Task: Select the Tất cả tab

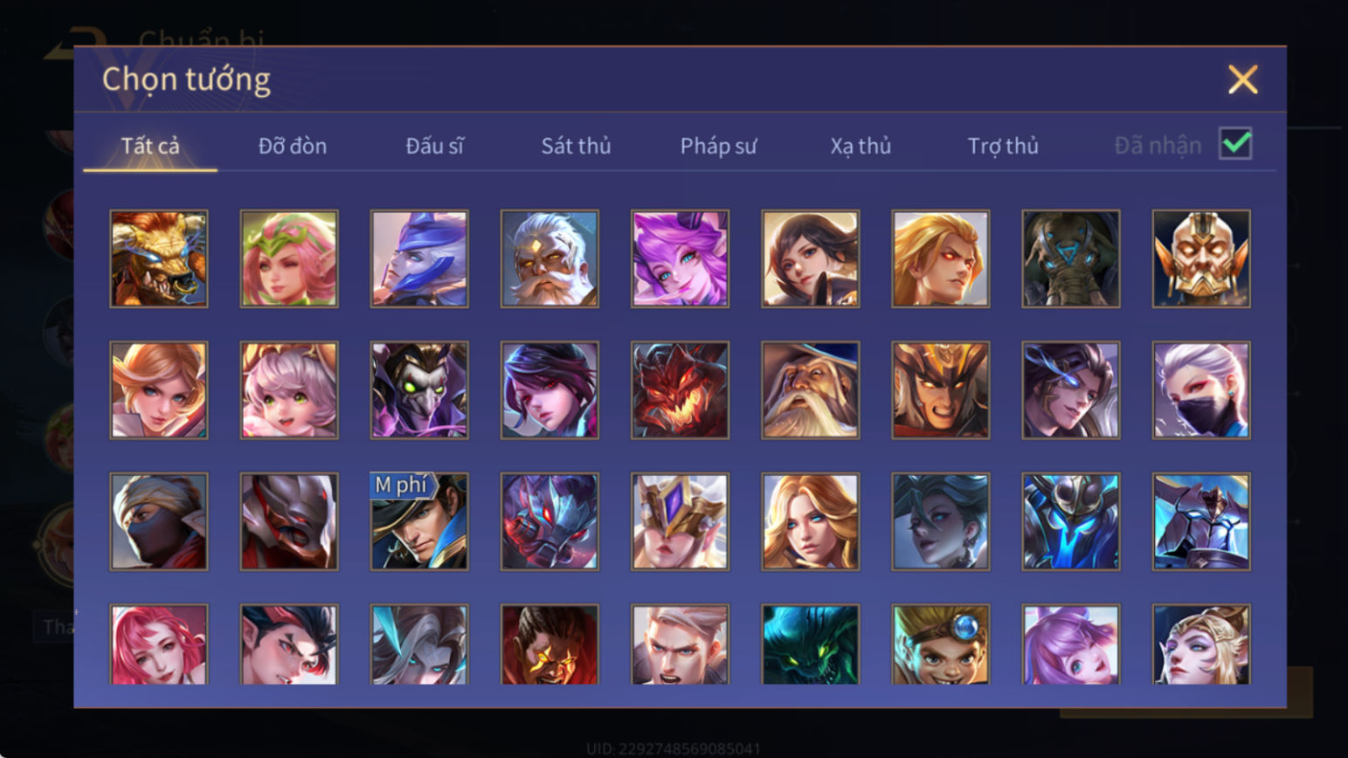Action: tap(150, 146)
